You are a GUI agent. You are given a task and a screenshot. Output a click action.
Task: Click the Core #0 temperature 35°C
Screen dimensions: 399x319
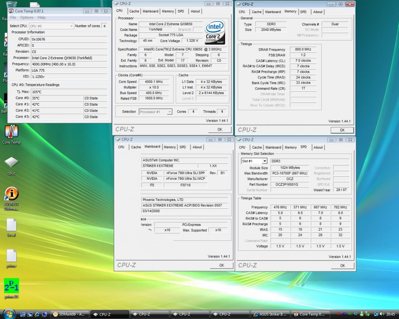57,98
